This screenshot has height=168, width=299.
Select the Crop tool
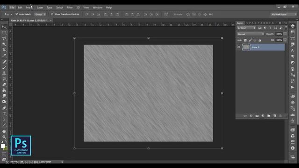(x=4, y=50)
